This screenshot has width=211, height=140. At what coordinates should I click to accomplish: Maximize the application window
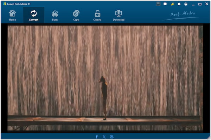tap(200, 4)
